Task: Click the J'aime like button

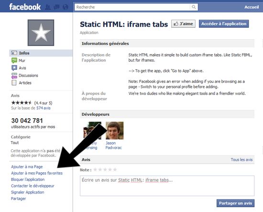Action: point(183,23)
